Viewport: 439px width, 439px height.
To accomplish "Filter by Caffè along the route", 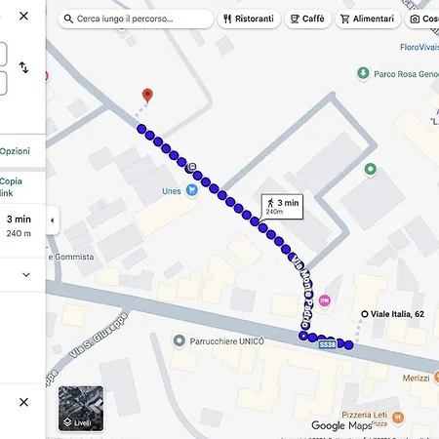I will point(307,19).
